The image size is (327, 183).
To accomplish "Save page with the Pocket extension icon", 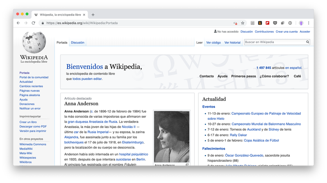I will pyautogui.click(x=275, y=23).
